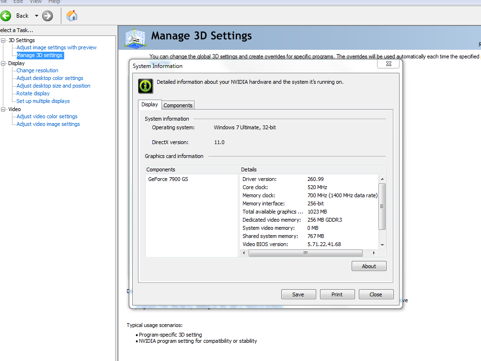481x361 pixels.
Task: Click the gray Forward arrow icon
Action: click(x=47, y=16)
